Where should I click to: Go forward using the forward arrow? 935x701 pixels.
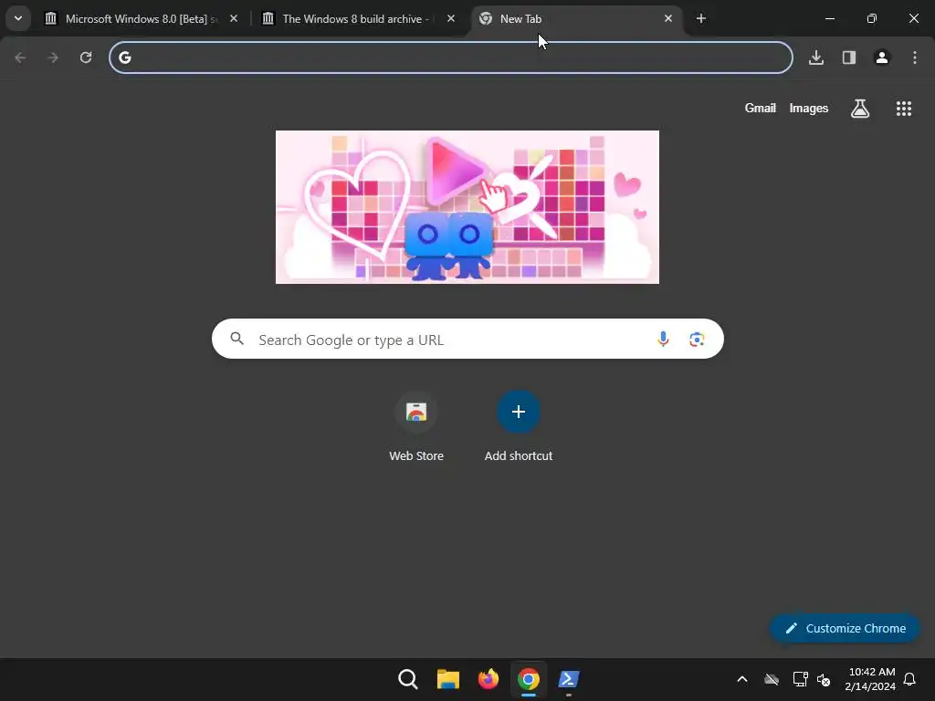pyautogui.click(x=53, y=58)
